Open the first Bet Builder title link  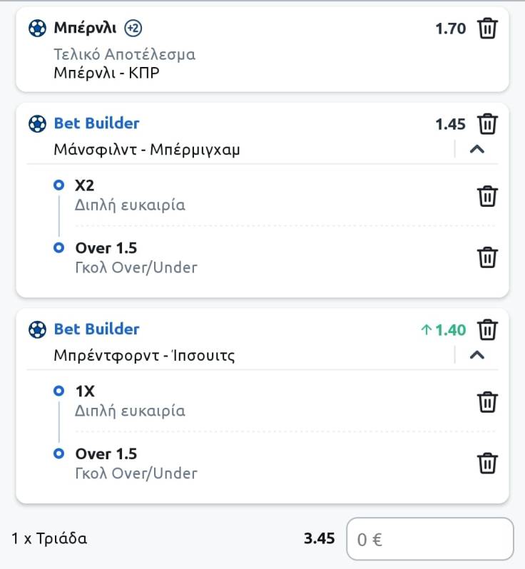[96, 123]
